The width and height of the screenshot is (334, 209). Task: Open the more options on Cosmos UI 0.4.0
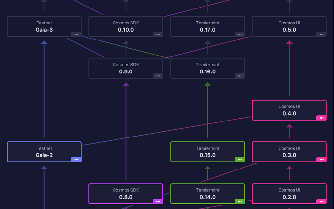pyautogui.click(x=322, y=118)
